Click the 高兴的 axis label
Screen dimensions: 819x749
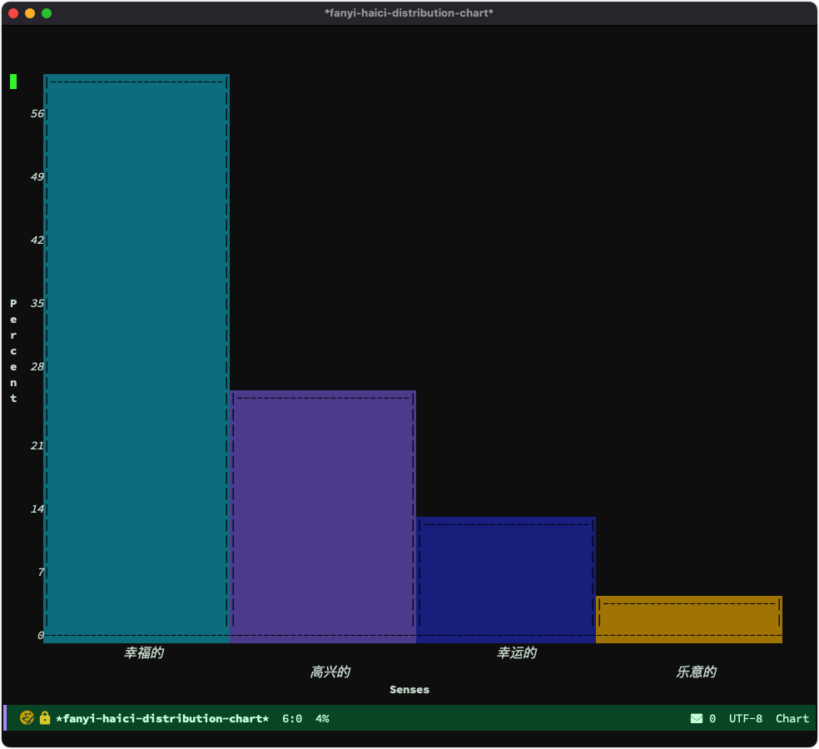pos(330,672)
